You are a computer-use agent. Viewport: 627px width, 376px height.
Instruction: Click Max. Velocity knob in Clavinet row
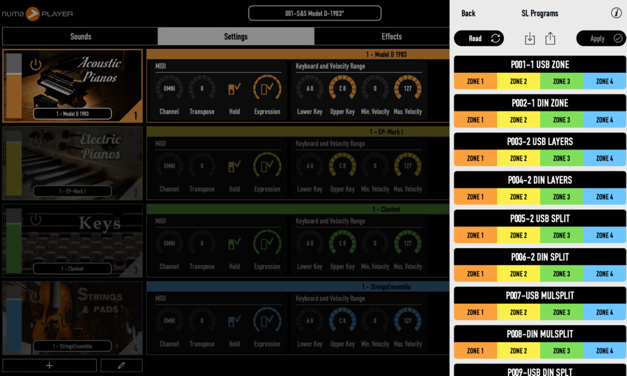click(407, 243)
